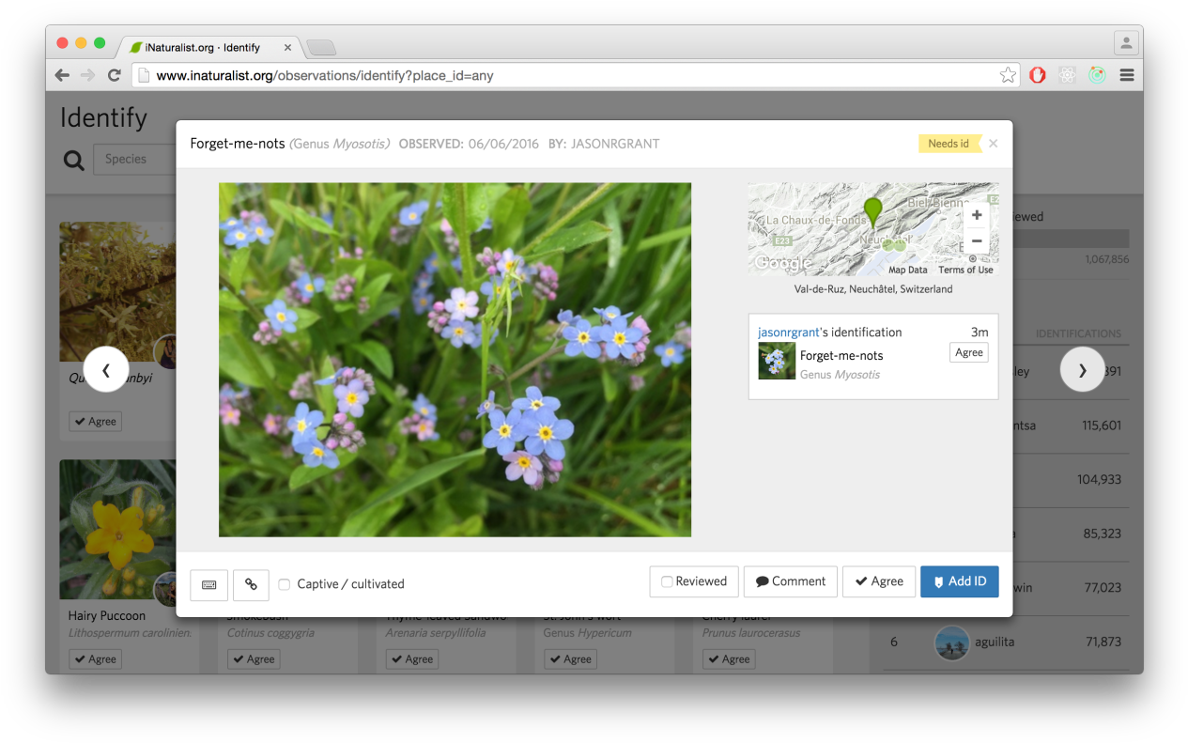Open jasonrgrant's profile link
Screen dimensions: 1188x743
tap(788, 333)
